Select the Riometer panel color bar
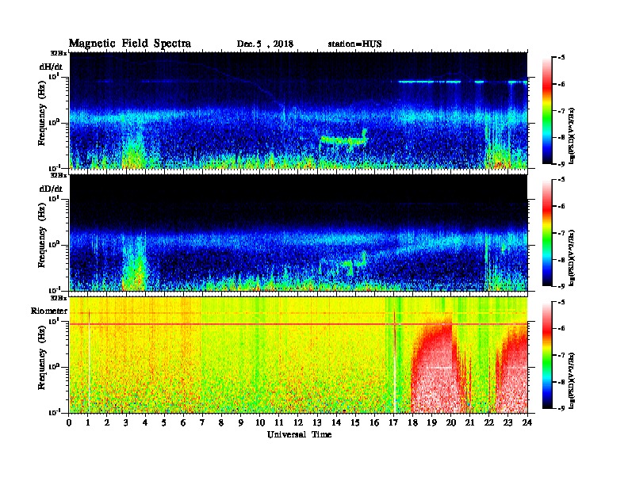Screen dimensions: 628x485 click(x=547, y=355)
